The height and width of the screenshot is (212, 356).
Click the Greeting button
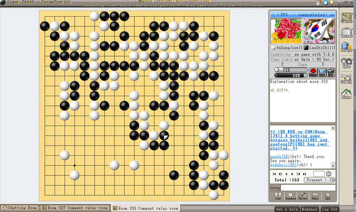(x=275, y=188)
